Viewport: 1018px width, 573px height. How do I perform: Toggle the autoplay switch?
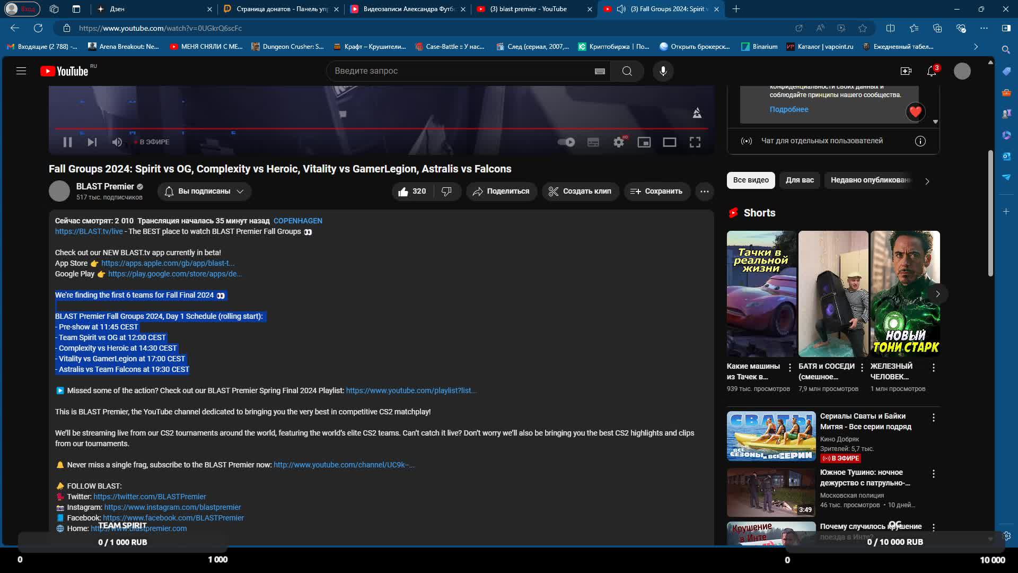566,142
